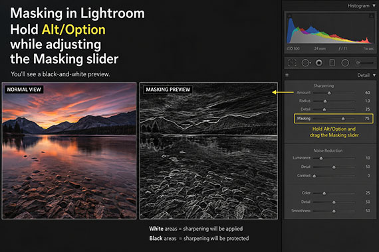
Task: Click the ISO 100 histogram readout
Action: [x=293, y=48]
